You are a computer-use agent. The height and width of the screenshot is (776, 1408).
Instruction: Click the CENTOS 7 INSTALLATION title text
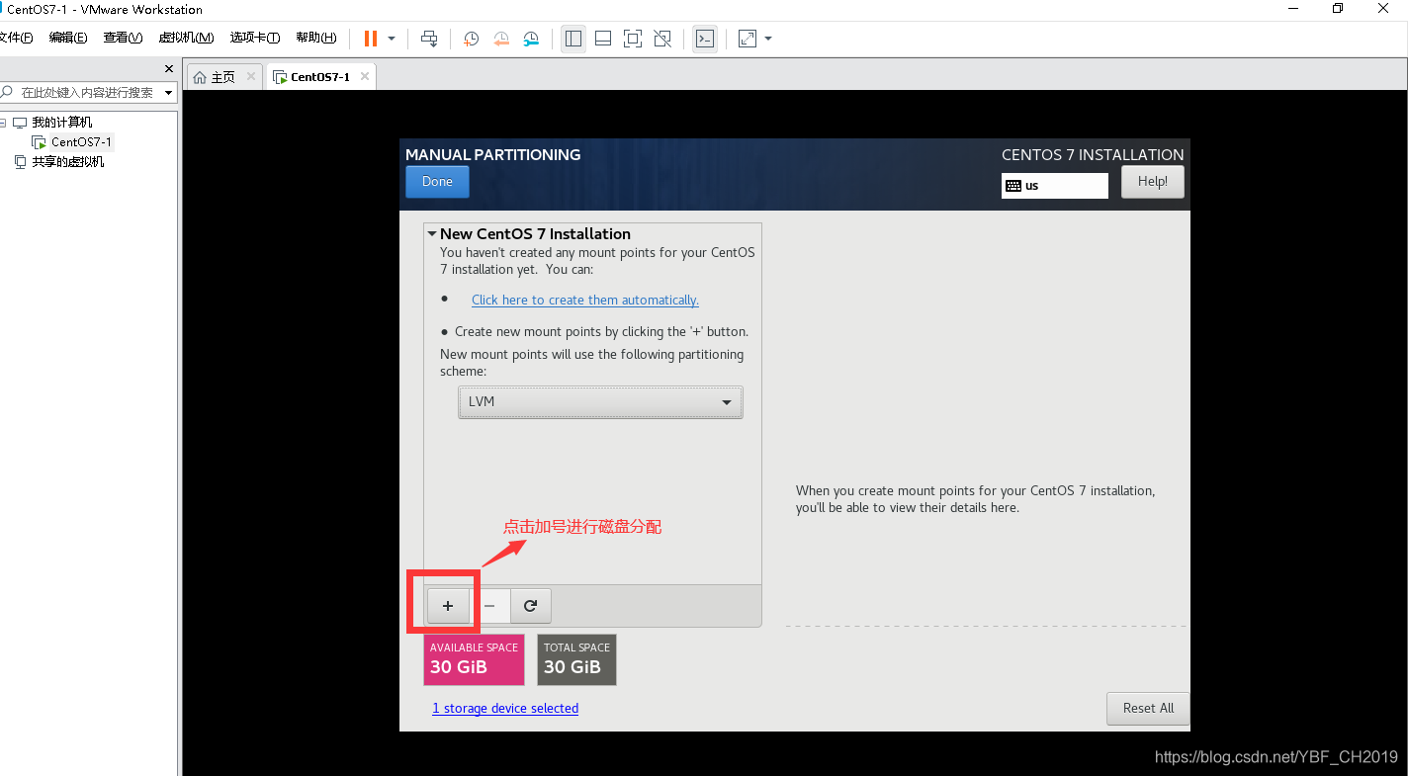click(1093, 154)
